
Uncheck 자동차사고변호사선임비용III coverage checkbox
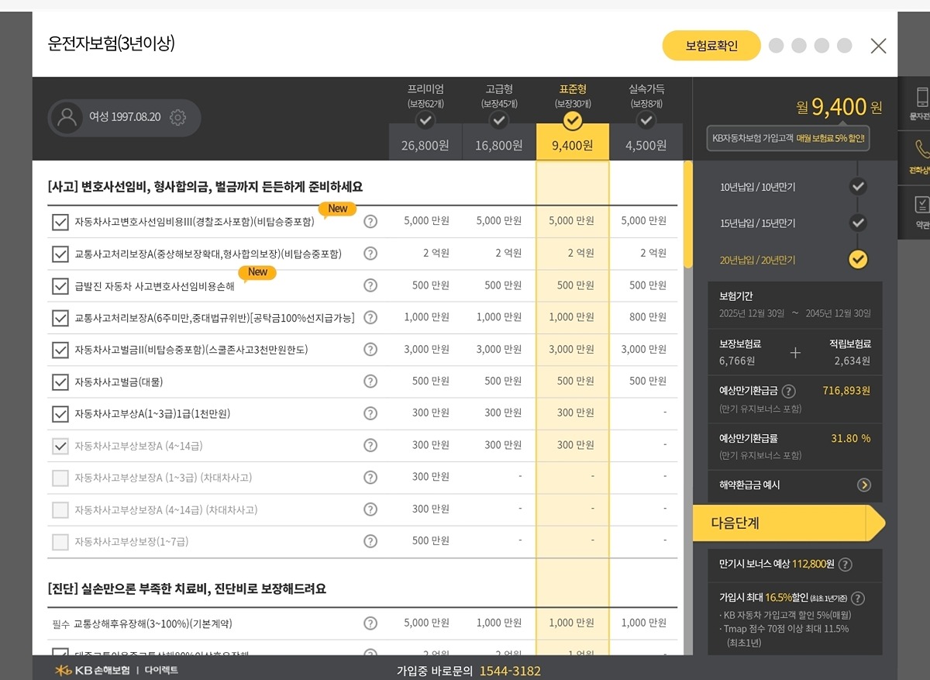(x=60, y=223)
